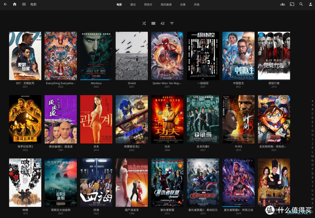315x218 pixels.
Task: Open the search magnifier icon
Action: click(301, 4)
